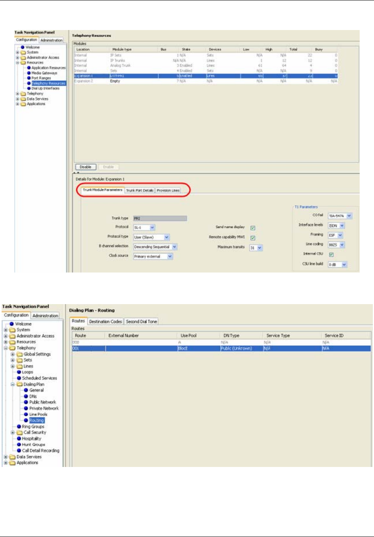Open Administration tab in Dialing Plan Routing window

point(45,316)
